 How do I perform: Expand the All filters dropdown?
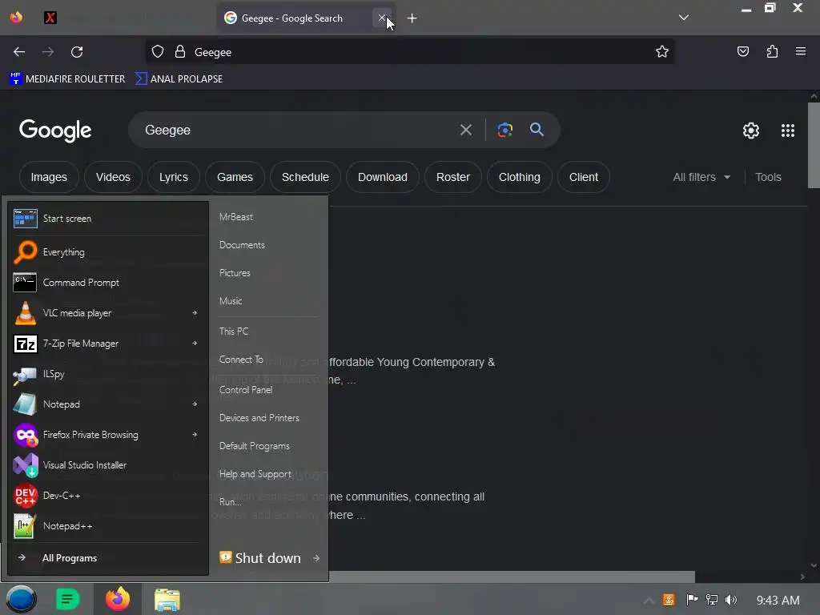coord(701,177)
